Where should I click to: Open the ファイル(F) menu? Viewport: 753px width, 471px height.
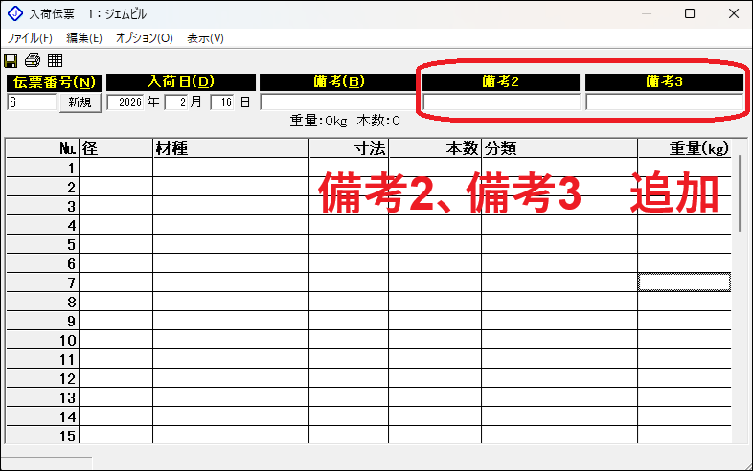tap(30, 38)
